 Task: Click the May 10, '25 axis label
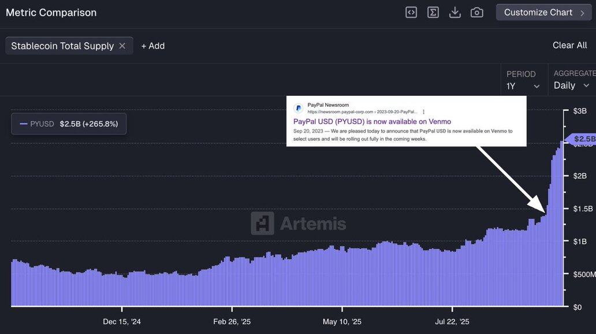[342, 321]
